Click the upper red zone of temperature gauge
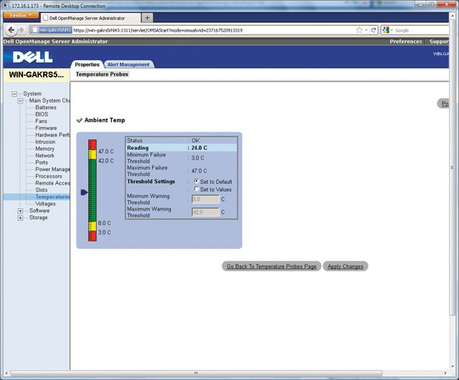The height and width of the screenshot is (380, 459). pyautogui.click(x=93, y=145)
